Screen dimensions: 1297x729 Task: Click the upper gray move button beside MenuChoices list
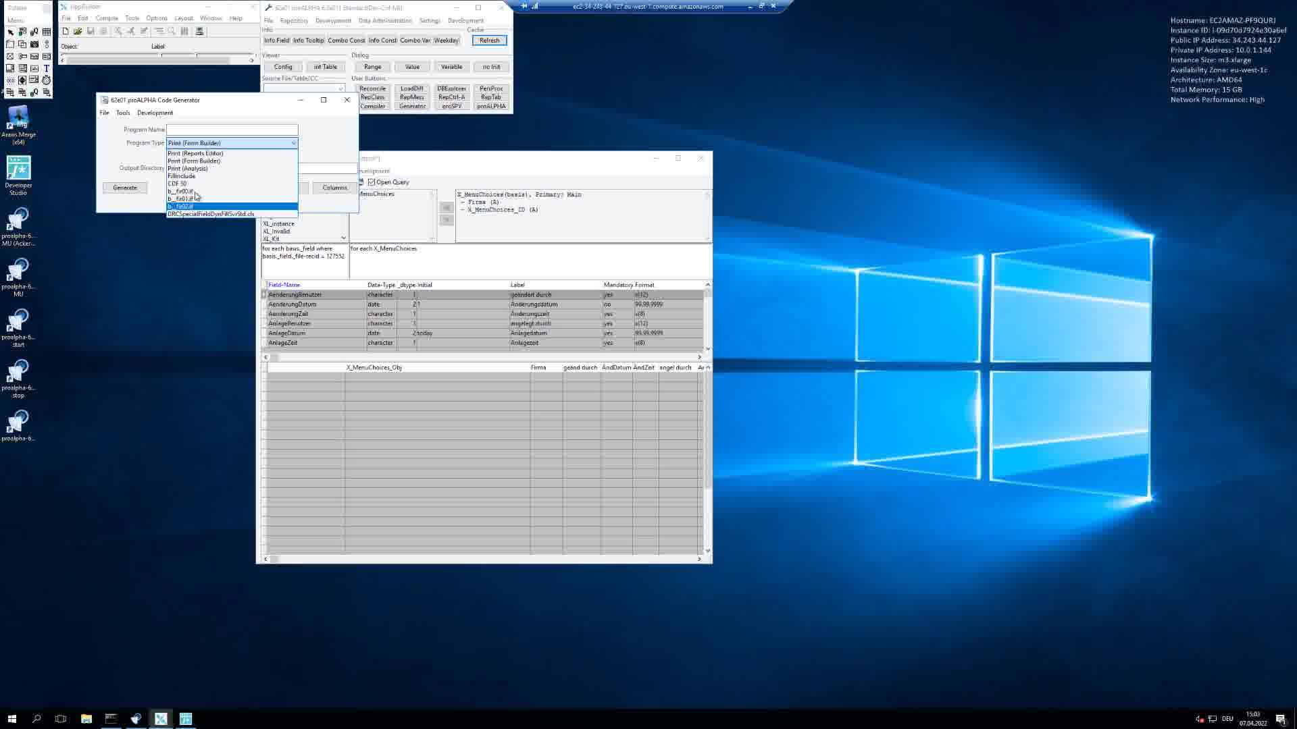tap(446, 208)
